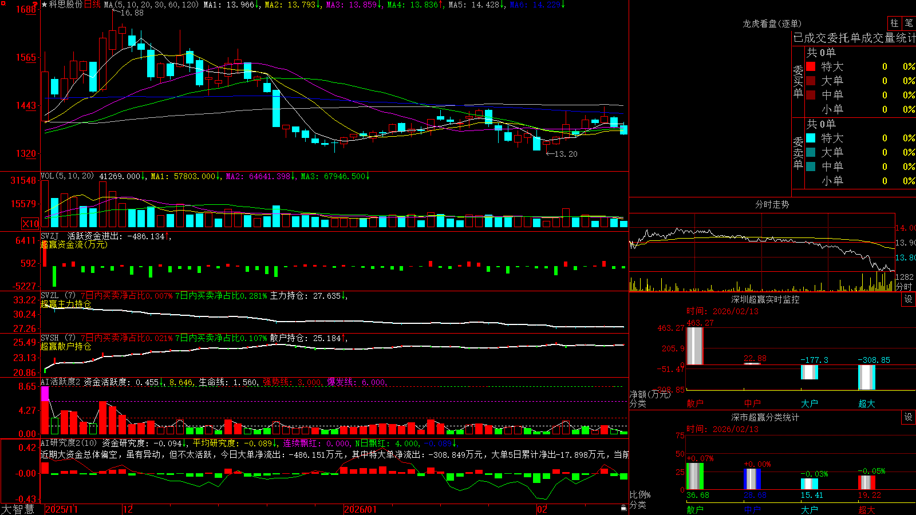Click the 已成交委托单成交量统计 header
Screen dimensions: 916x515
pos(854,38)
